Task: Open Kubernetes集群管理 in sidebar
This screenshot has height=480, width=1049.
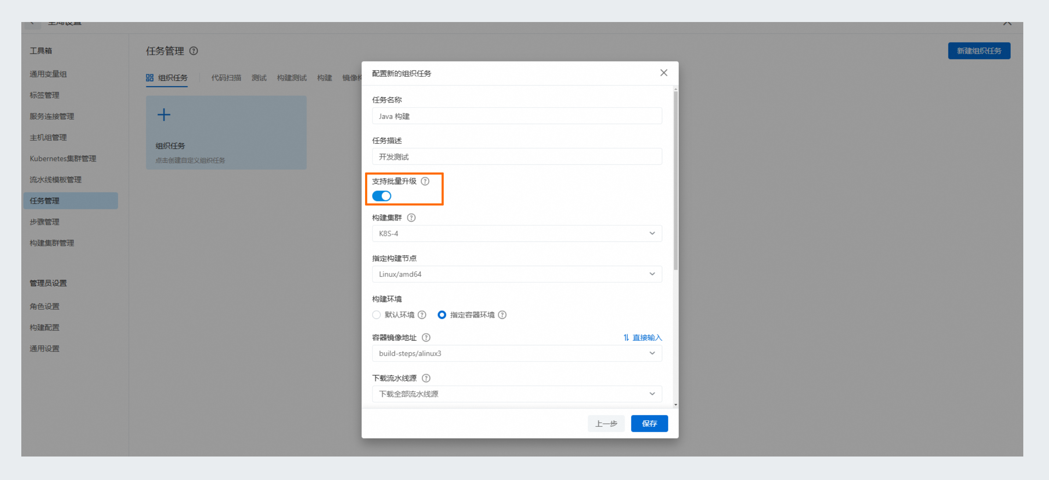Action: point(63,159)
